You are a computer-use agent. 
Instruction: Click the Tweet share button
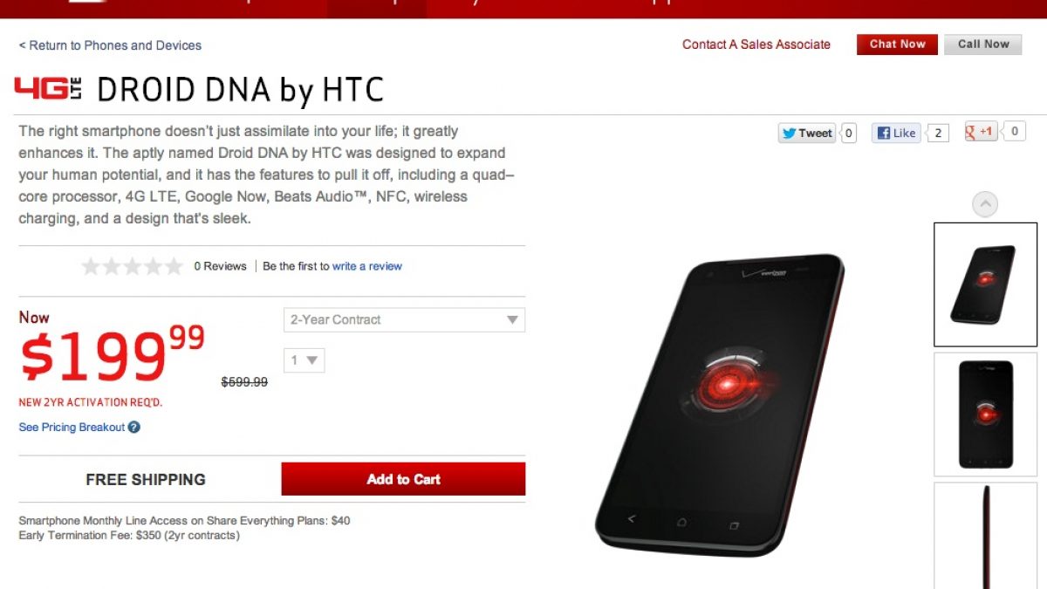[x=807, y=134]
